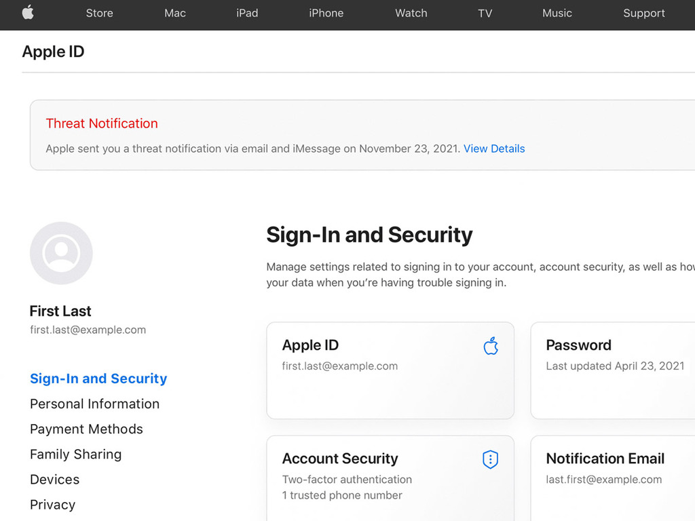Open the Store menu
Screen dimensions: 695x521
coord(99,14)
